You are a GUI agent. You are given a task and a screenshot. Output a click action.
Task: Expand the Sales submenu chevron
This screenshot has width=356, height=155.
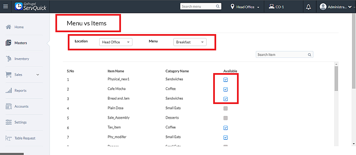coord(38,75)
